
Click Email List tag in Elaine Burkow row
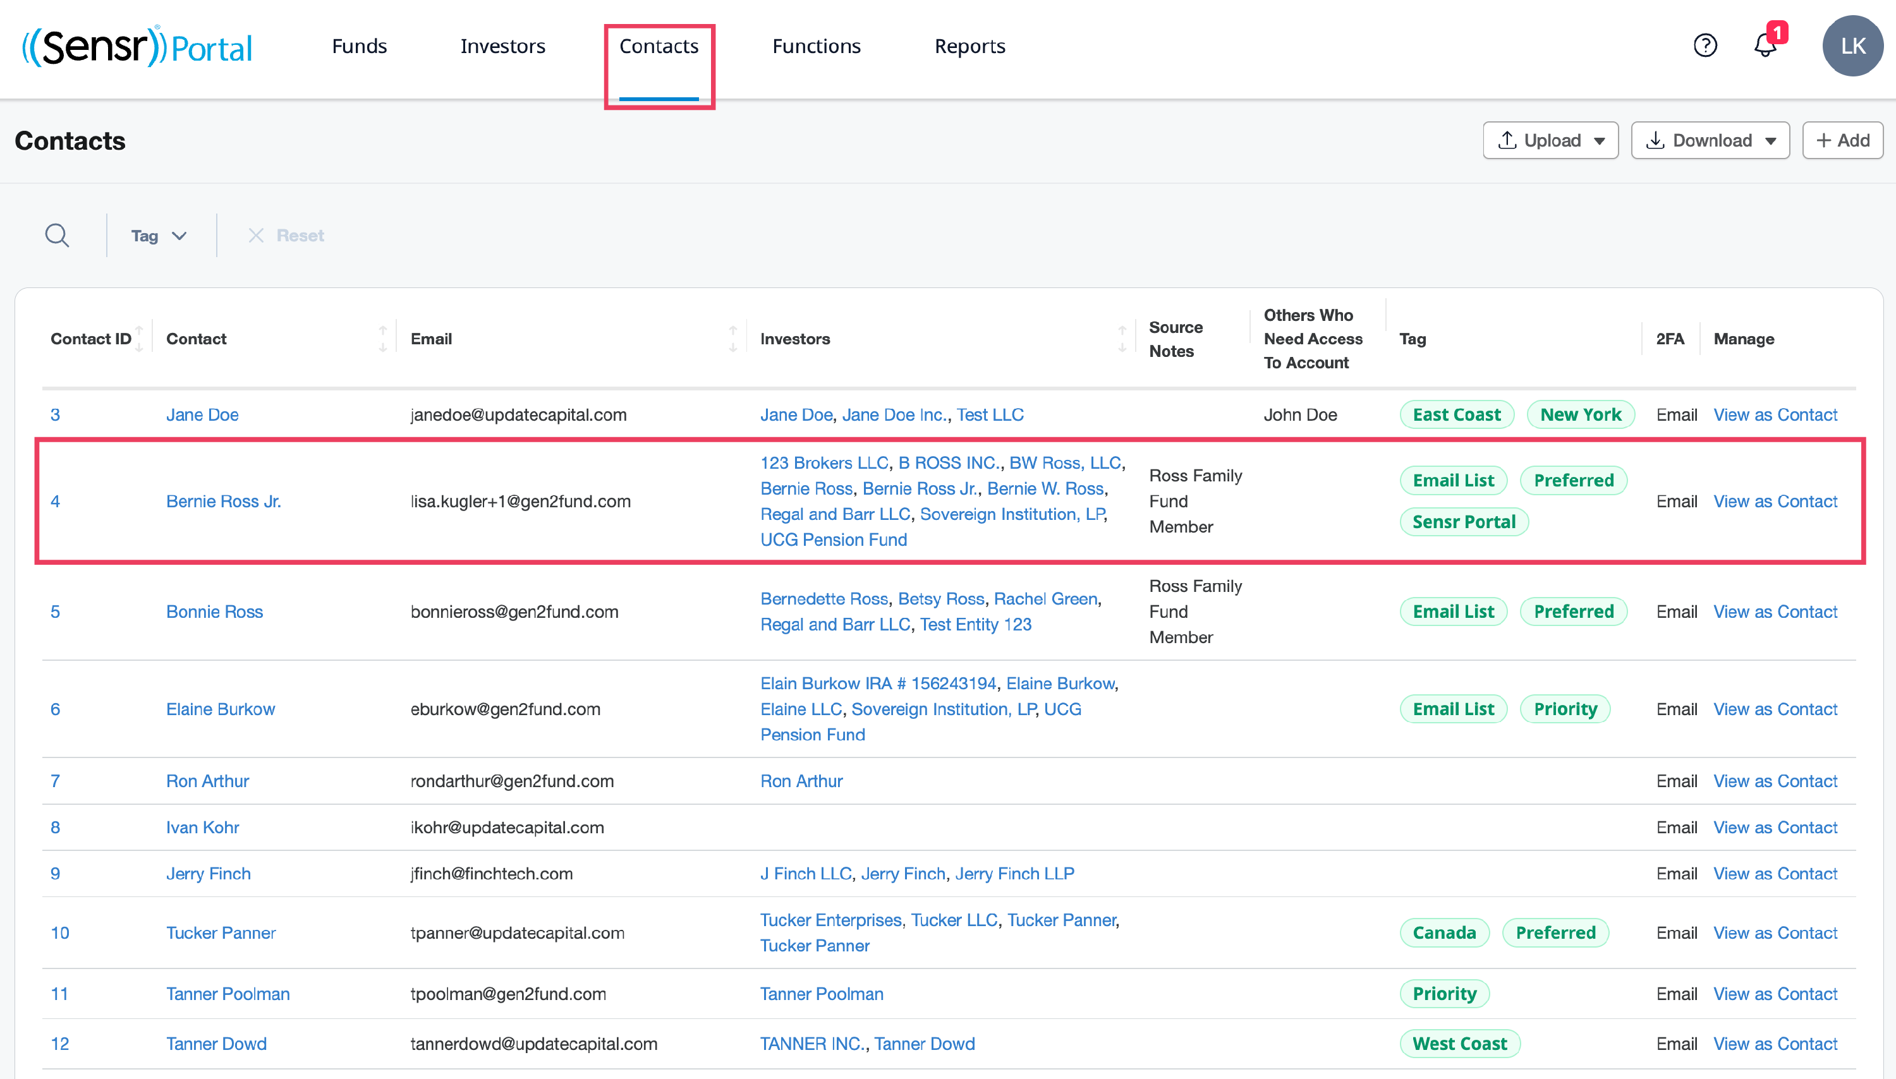click(1453, 709)
